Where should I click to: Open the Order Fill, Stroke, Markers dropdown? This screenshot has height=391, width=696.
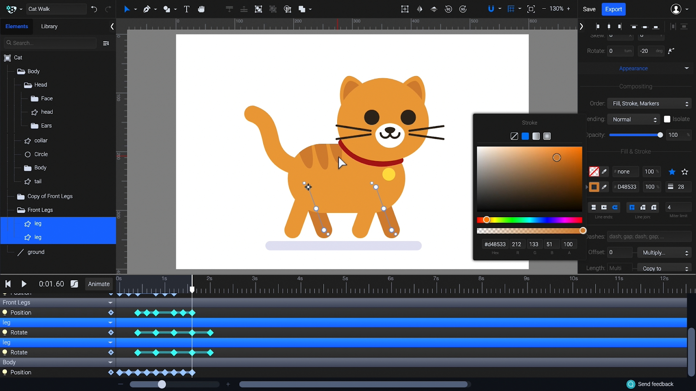(x=649, y=103)
